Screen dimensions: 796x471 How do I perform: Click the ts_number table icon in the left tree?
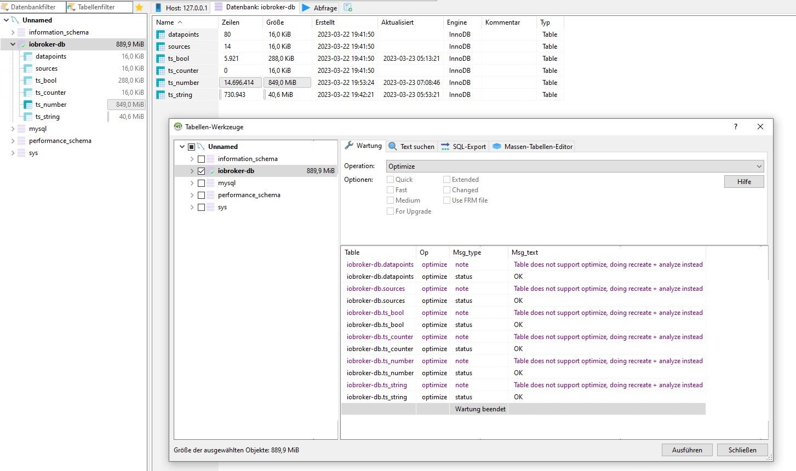28,105
